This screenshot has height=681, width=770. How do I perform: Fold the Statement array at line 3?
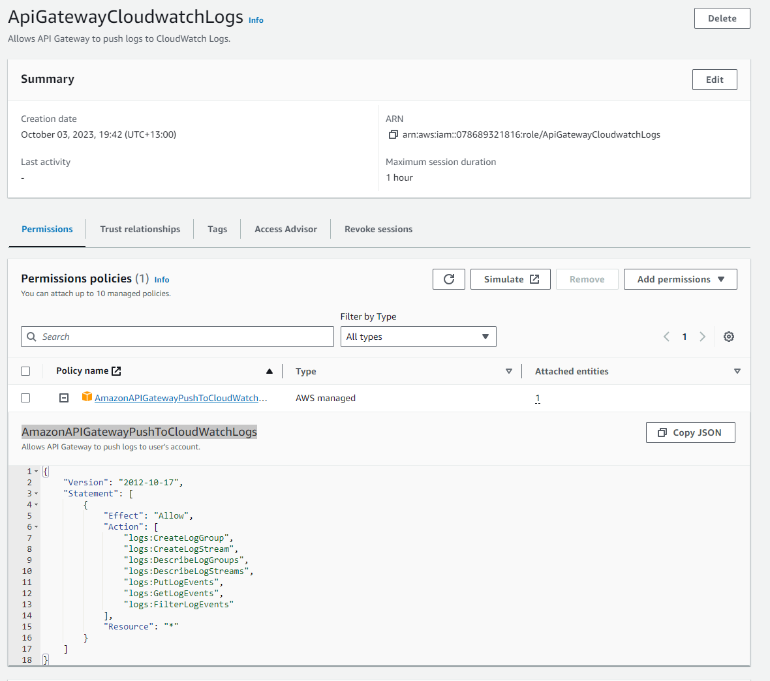tap(36, 493)
